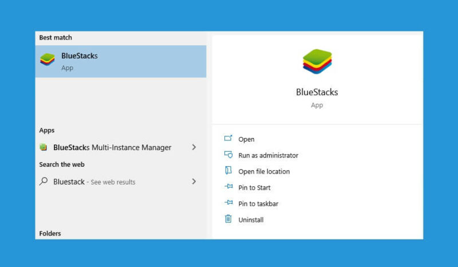Image resolution: width=458 pixels, height=267 pixels.
Task: Expand Bluestack web results chevron
Action: 194,181
